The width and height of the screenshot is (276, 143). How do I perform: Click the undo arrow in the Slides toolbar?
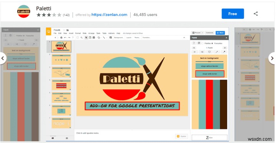65,37
